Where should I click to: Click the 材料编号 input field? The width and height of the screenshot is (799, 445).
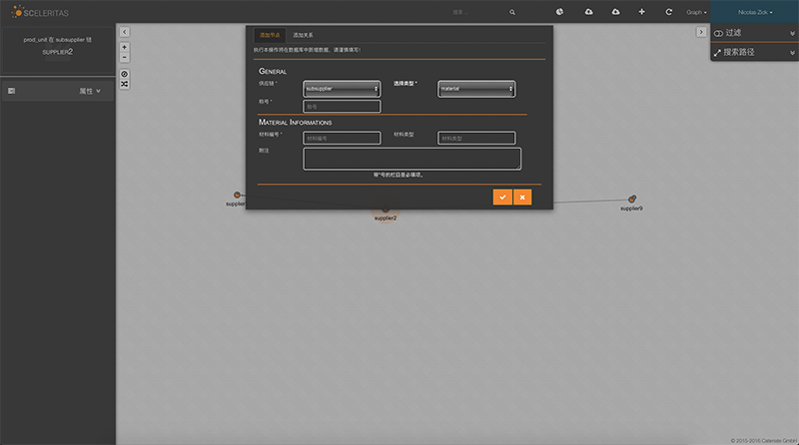(x=342, y=138)
